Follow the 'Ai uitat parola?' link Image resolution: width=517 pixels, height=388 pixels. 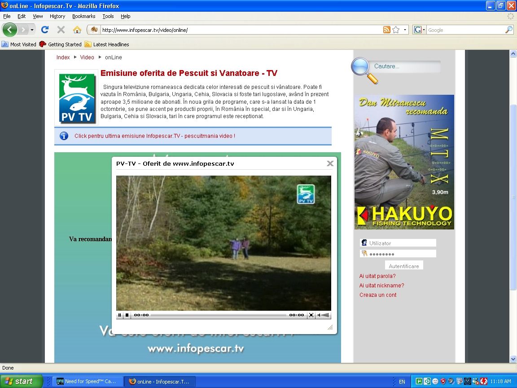click(377, 276)
